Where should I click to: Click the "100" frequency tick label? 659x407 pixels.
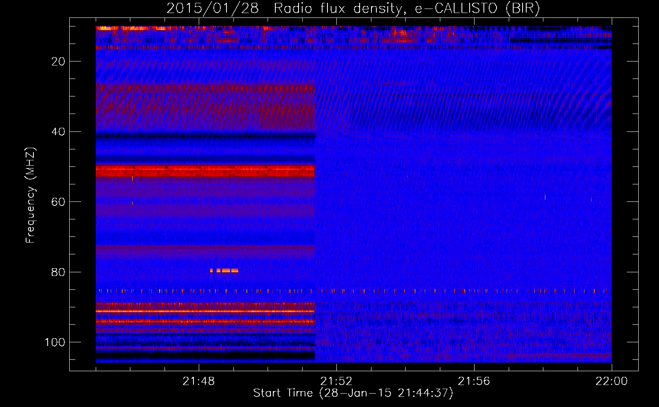click(x=55, y=342)
